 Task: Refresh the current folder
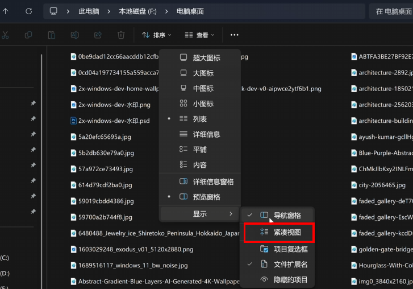point(29,11)
